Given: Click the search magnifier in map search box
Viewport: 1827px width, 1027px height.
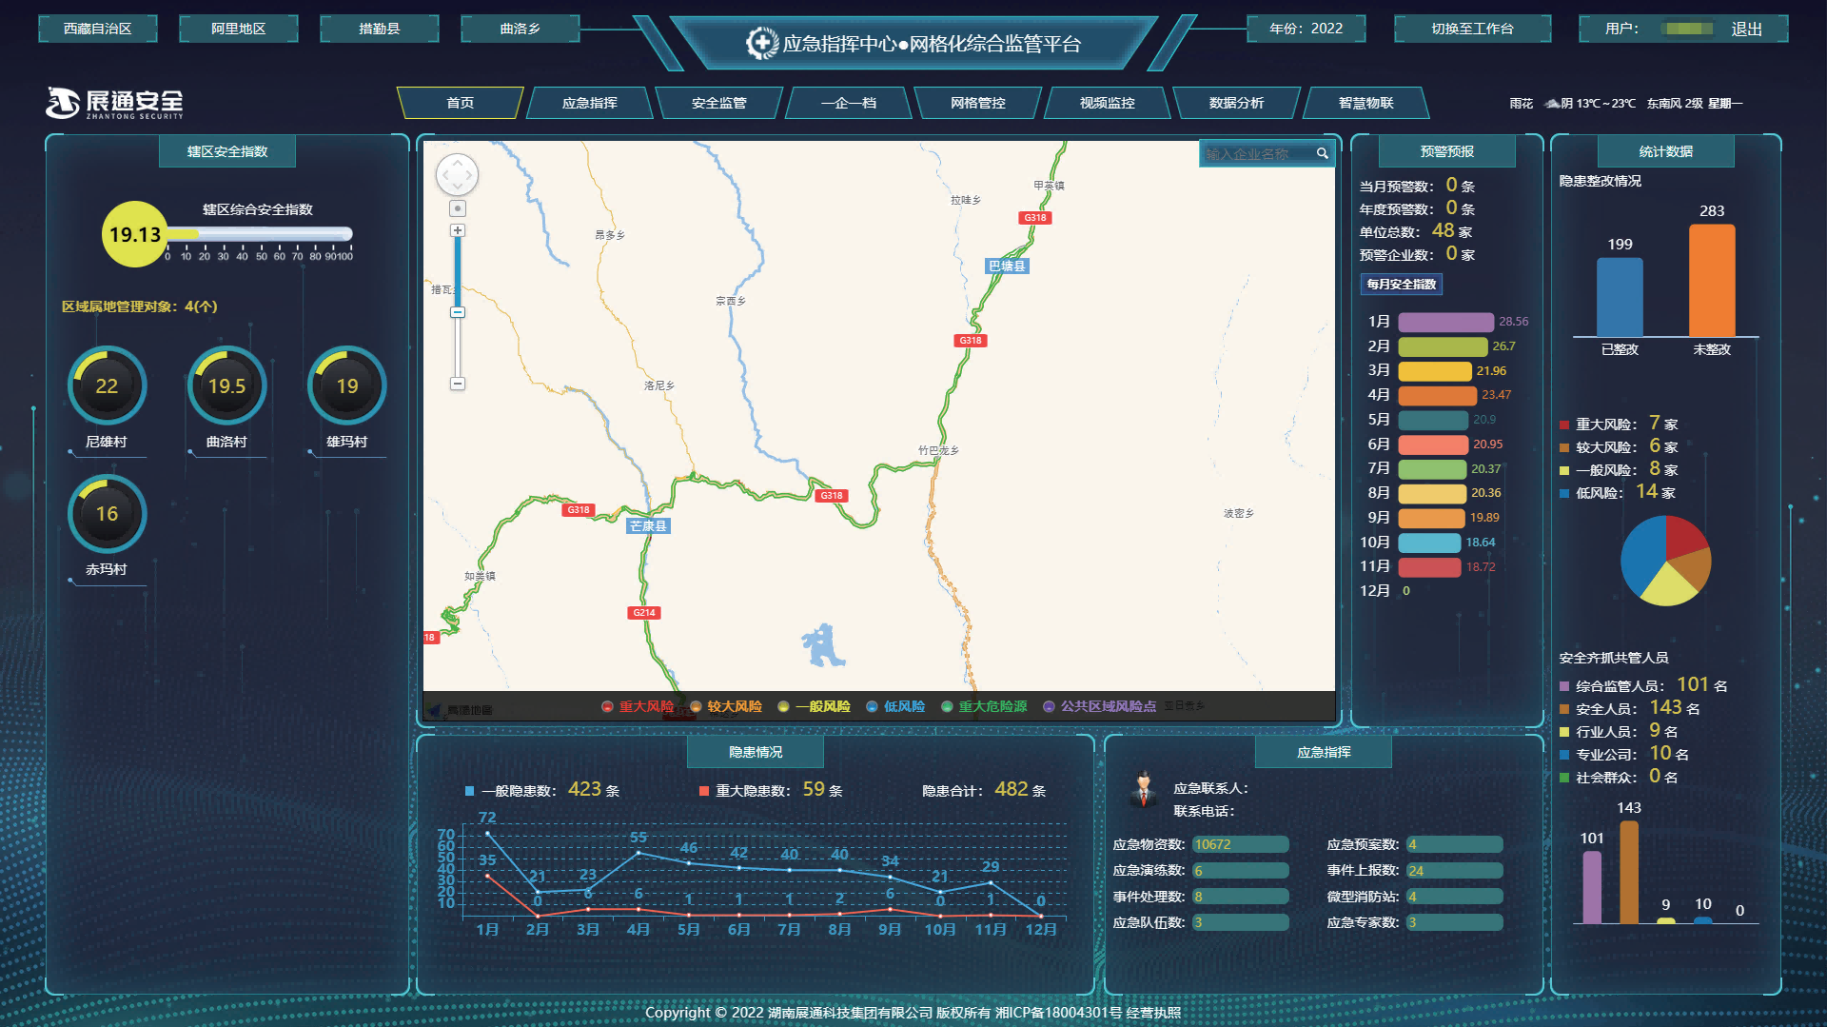Looking at the screenshot, I should pyautogui.click(x=1322, y=153).
